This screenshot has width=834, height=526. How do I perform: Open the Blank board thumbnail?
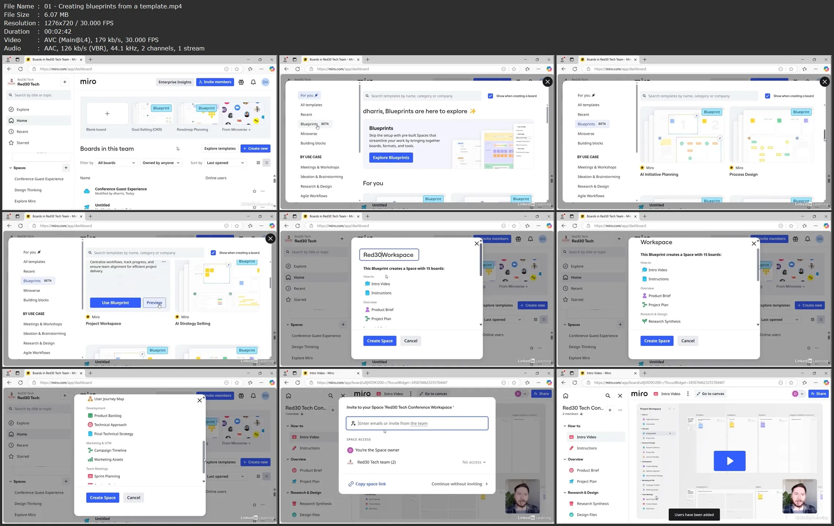pyautogui.click(x=107, y=114)
